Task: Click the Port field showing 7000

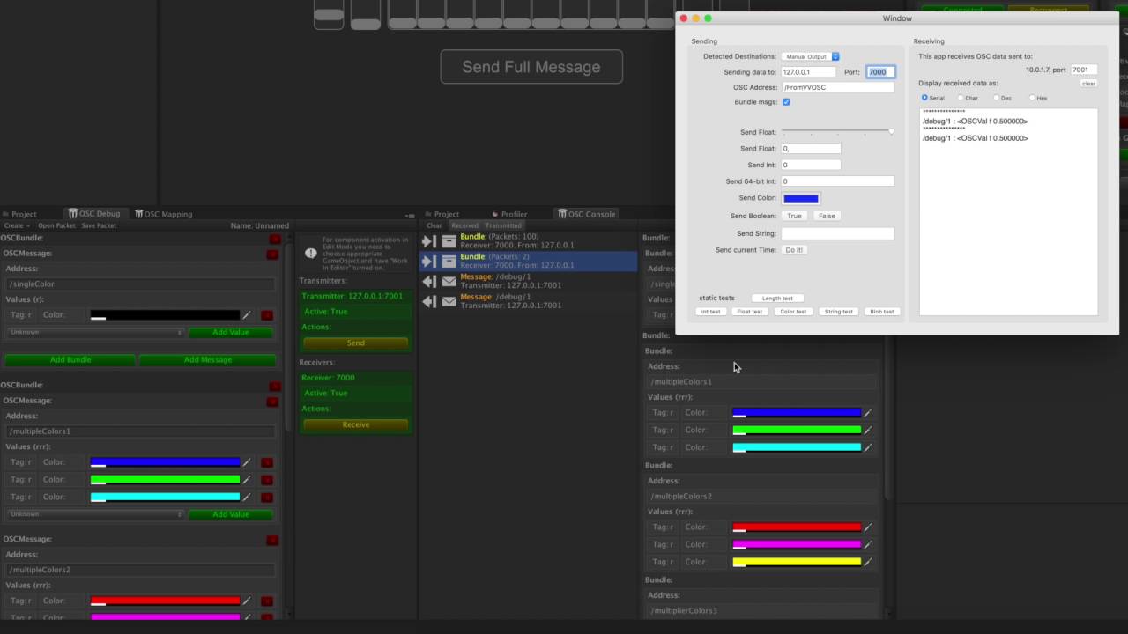Action: click(x=879, y=72)
